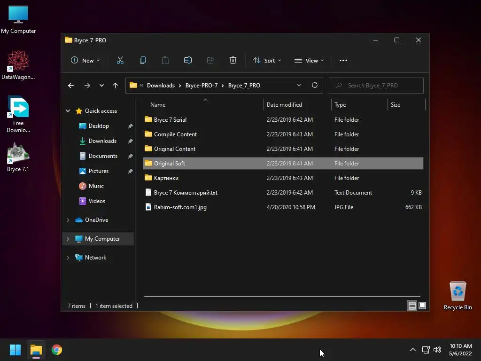This screenshot has height=361, width=481.
Task: Click File Explorer in the taskbar
Action: 36,350
